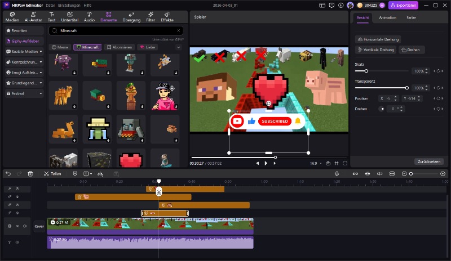Zoom in the timeline with plus icon
Screen dimensions: 451x261
pyautogui.click(x=443, y=174)
